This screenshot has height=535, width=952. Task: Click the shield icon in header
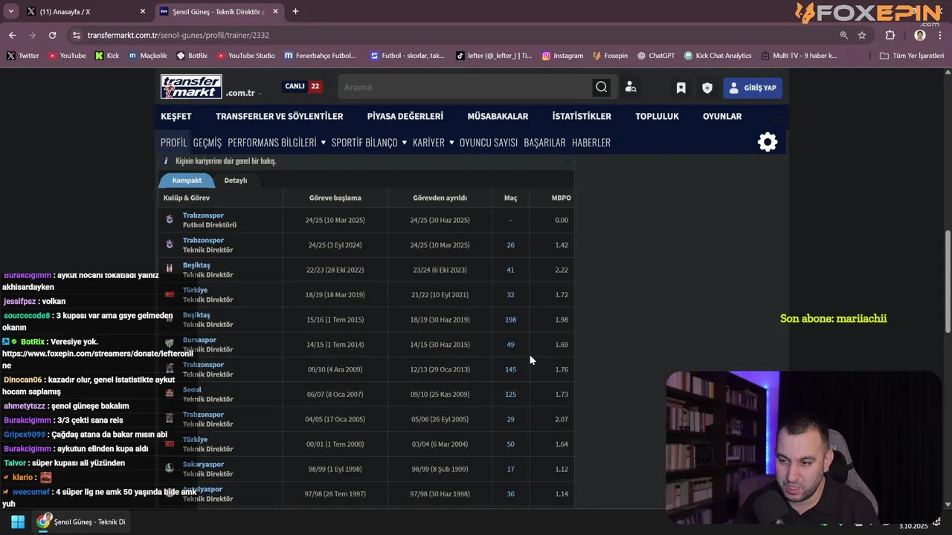tap(707, 88)
